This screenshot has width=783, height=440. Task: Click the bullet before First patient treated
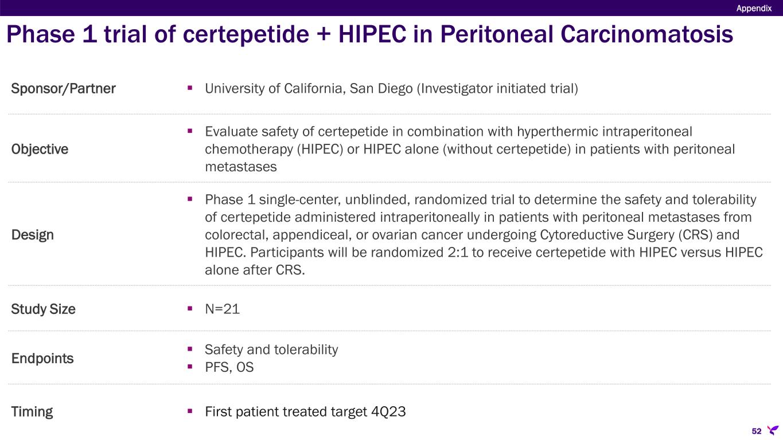191,412
